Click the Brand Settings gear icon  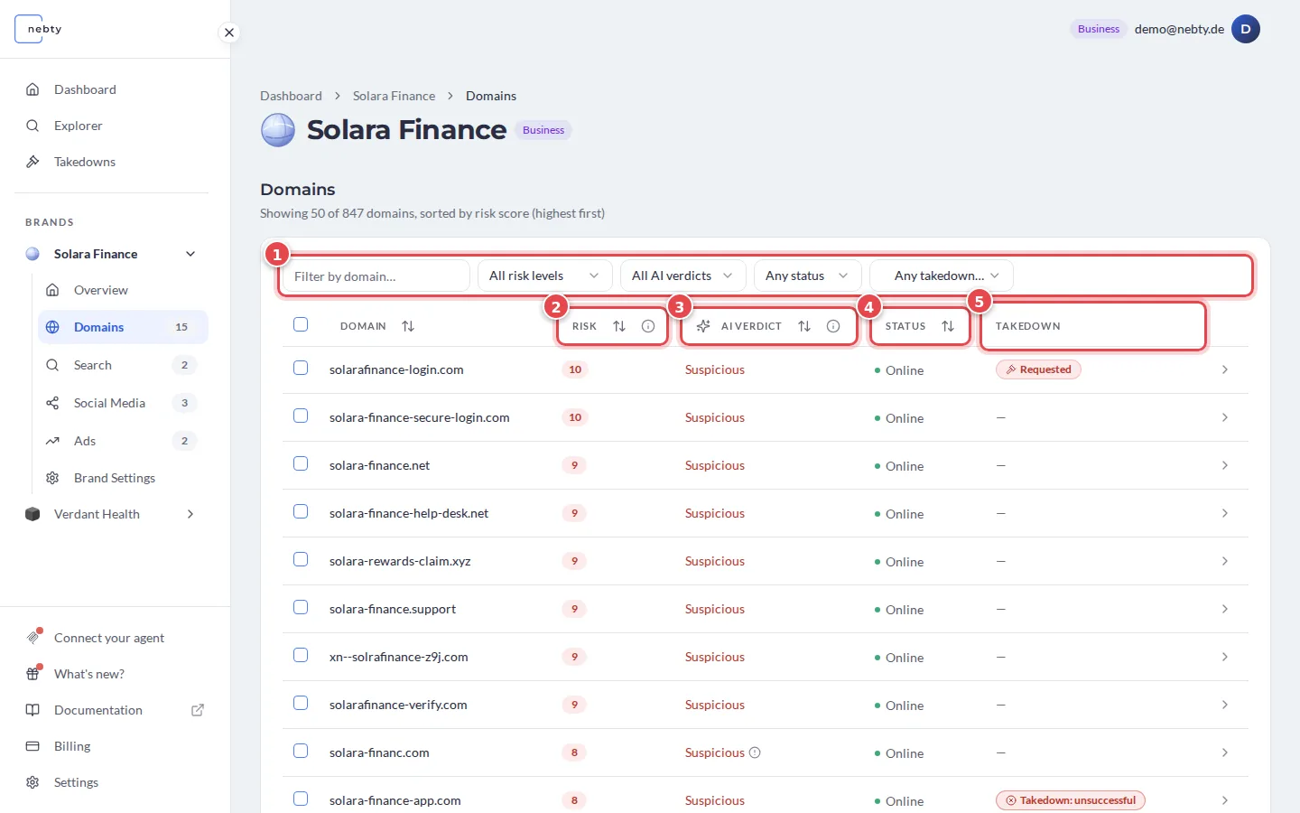52,478
